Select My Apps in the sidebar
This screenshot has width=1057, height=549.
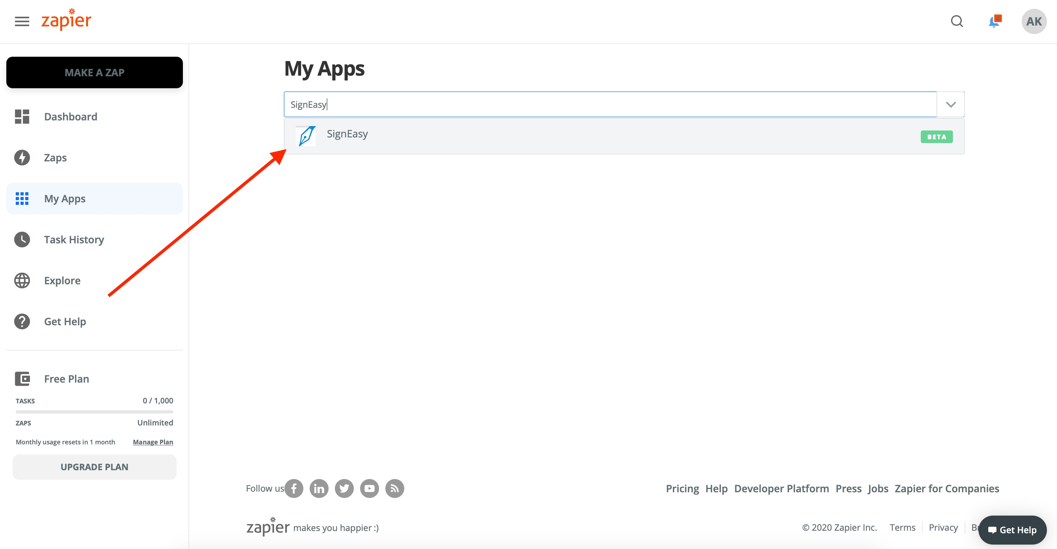(x=94, y=199)
